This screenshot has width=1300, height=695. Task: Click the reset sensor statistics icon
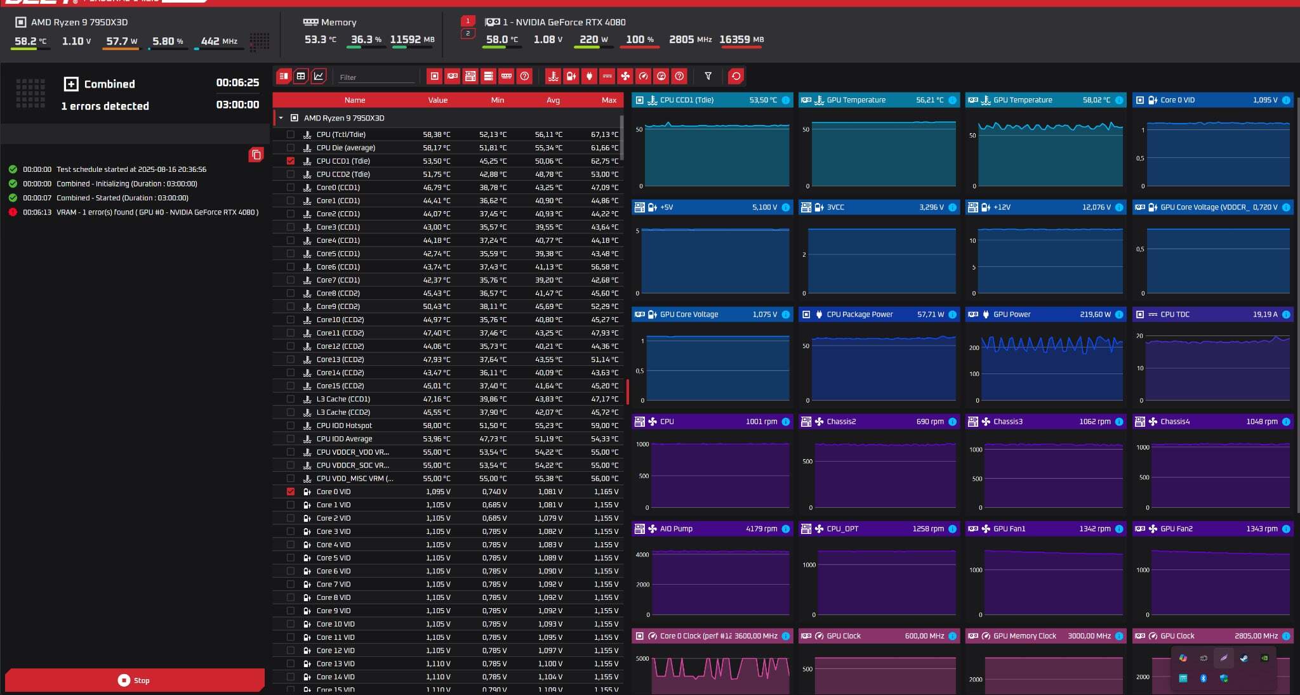click(x=736, y=76)
